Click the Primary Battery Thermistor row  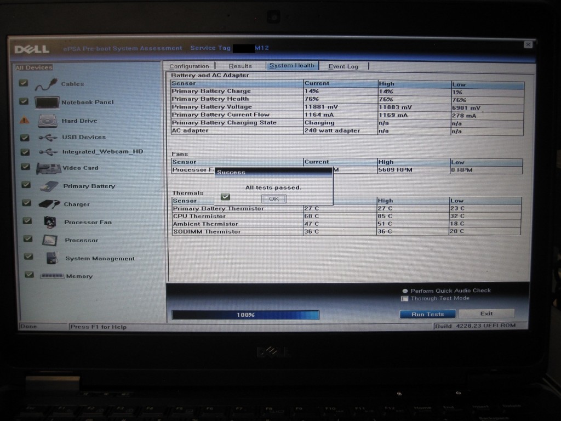click(x=347, y=208)
